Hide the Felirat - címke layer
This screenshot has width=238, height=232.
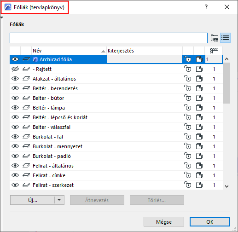(x=15, y=175)
